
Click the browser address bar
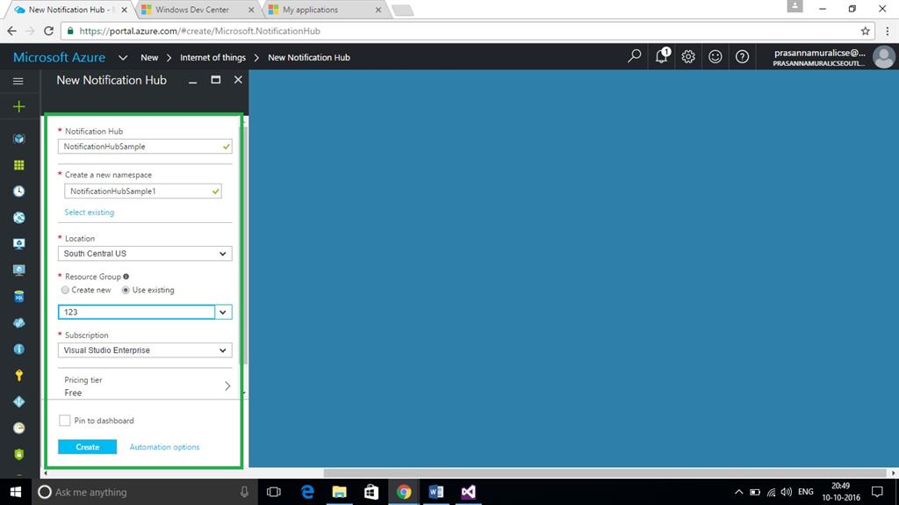pos(467,31)
